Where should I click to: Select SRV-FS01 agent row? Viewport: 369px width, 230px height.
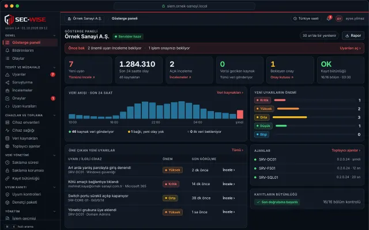[307, 168]
